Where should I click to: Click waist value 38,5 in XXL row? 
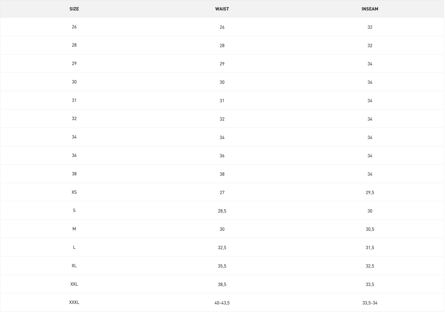tap(222, 285)
